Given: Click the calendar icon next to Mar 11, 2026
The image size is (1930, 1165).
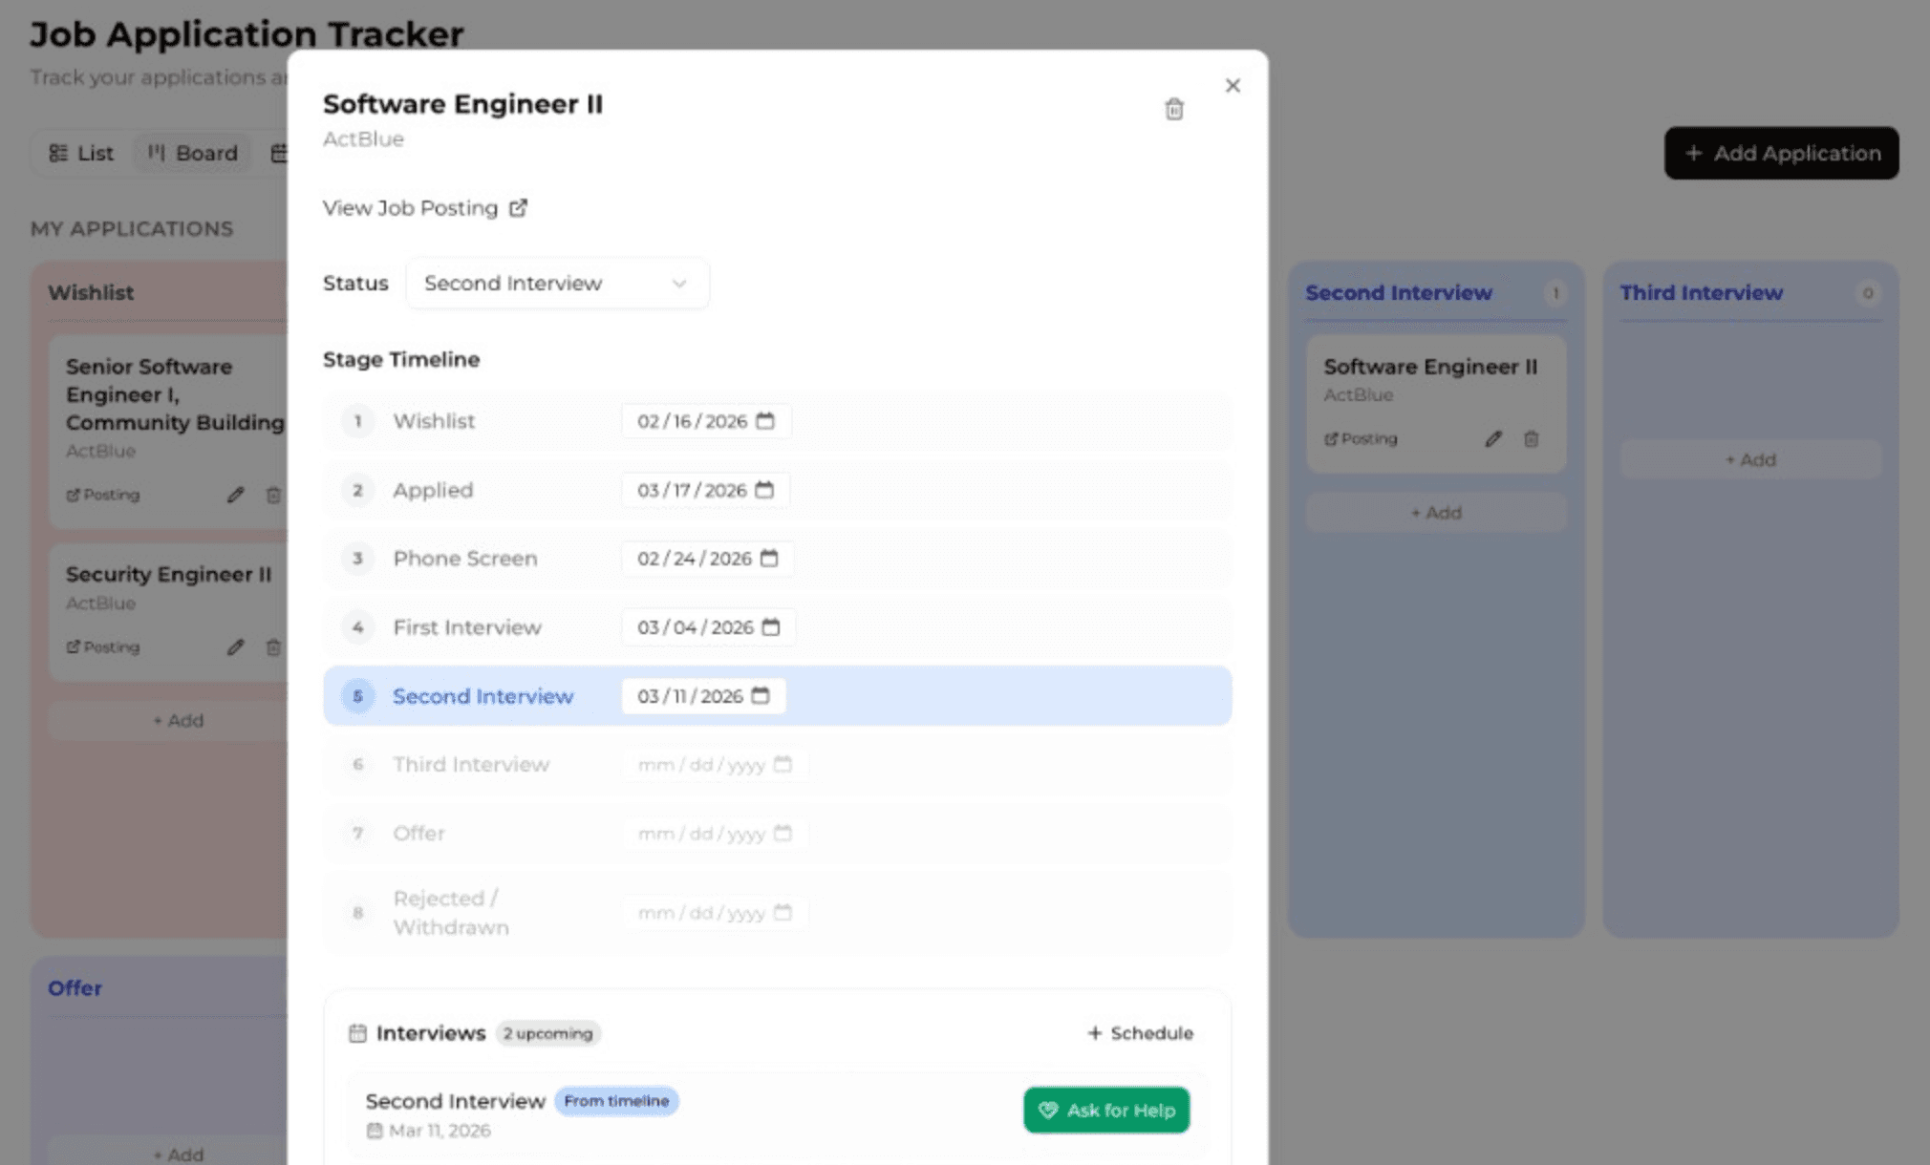Looking at the screenshot, I should click(x=375, y=1131).
